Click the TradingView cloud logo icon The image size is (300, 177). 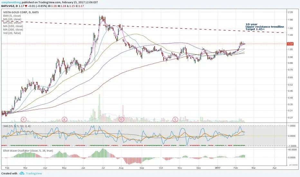[x=22, y=173]
